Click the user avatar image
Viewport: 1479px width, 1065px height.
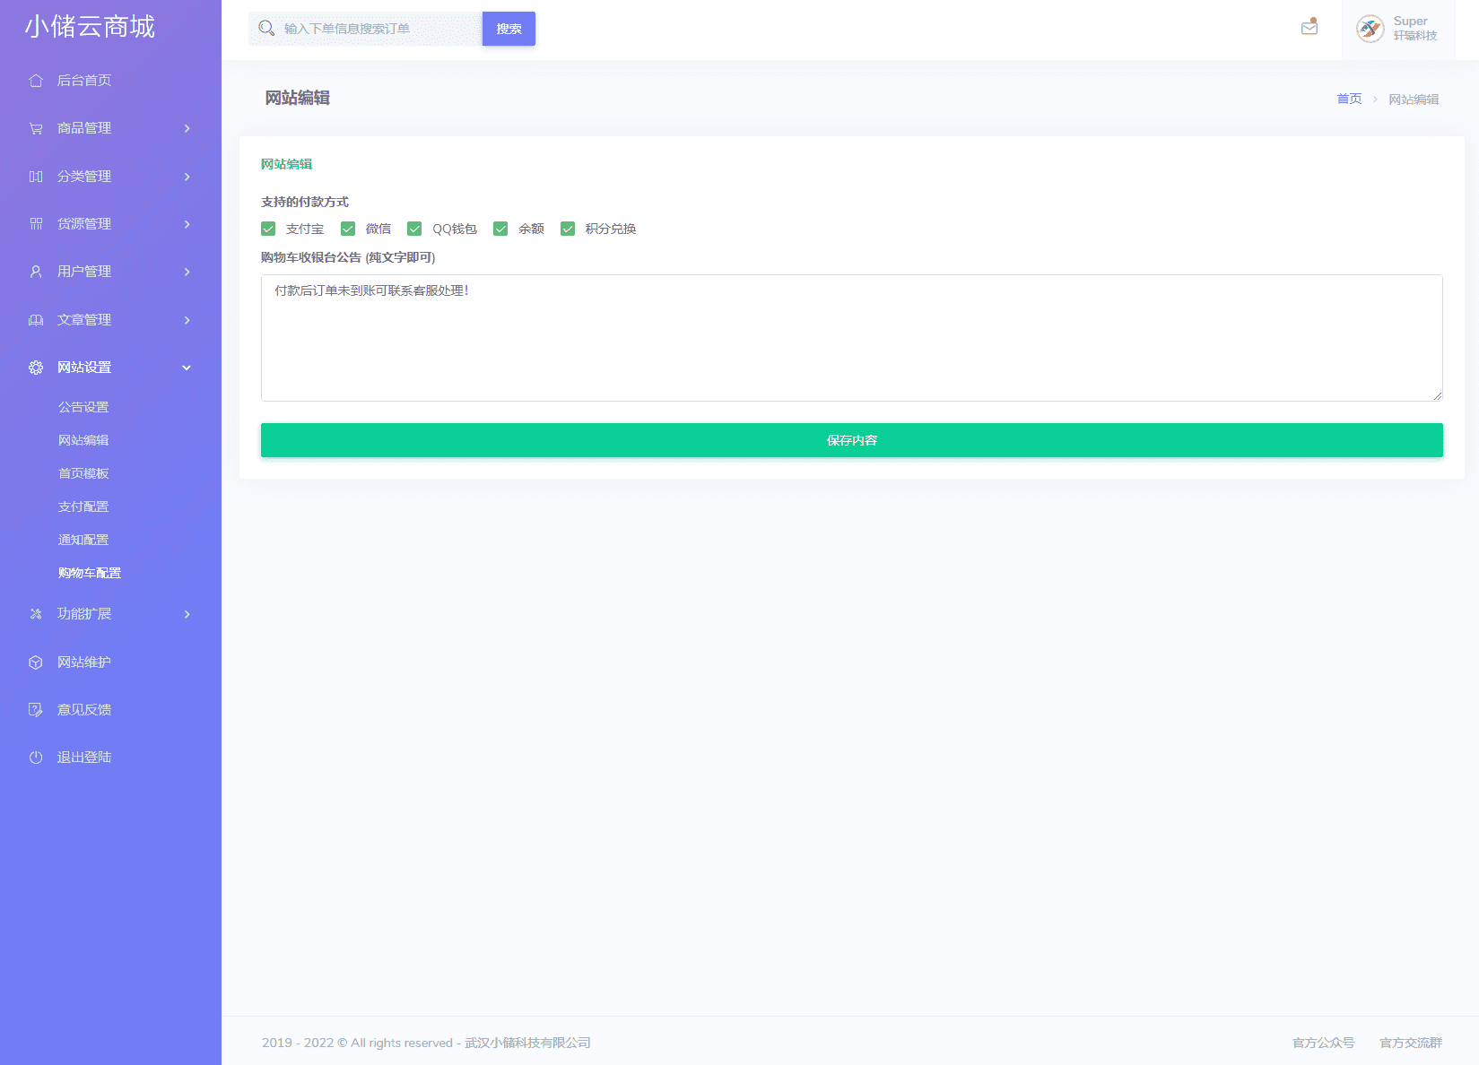pos(1370,29)
